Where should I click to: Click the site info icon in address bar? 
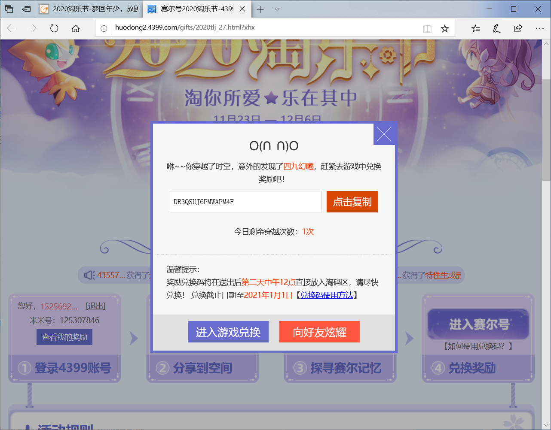pos(104,28)
